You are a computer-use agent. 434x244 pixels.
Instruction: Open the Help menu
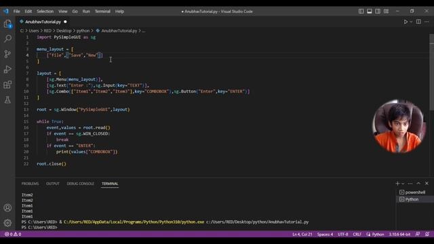119,12
